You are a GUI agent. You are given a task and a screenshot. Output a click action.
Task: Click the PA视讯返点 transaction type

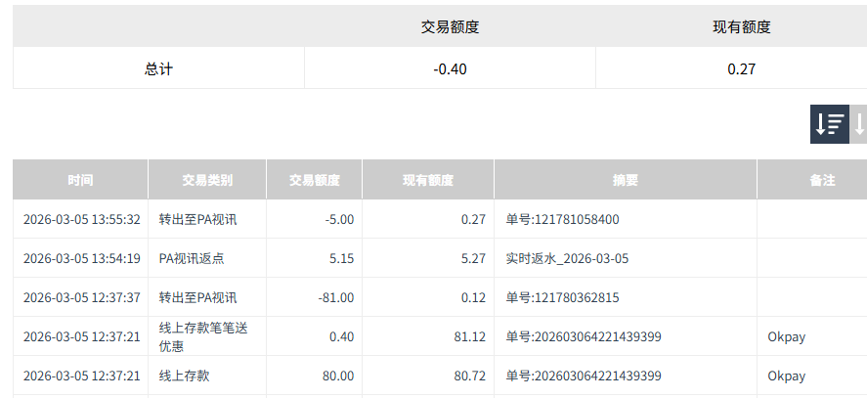pyautogui.click(x=192, y=258)
